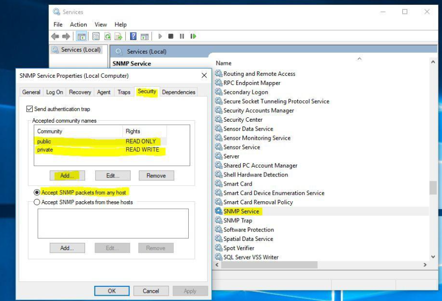Viewport: 442px width, 301px height.
Task: Switch to the Dependencies tab
Action: [x=178, y=92]
